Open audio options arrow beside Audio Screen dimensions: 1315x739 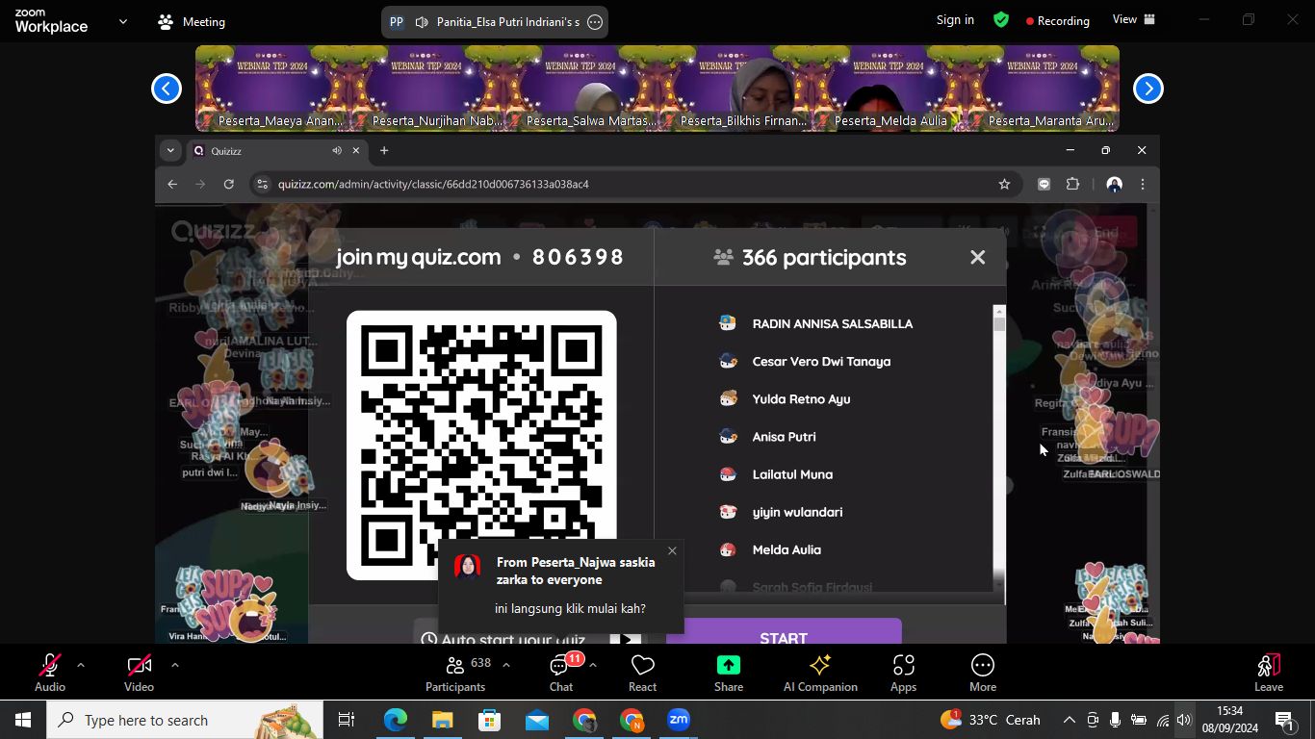[x=81, y=664]
